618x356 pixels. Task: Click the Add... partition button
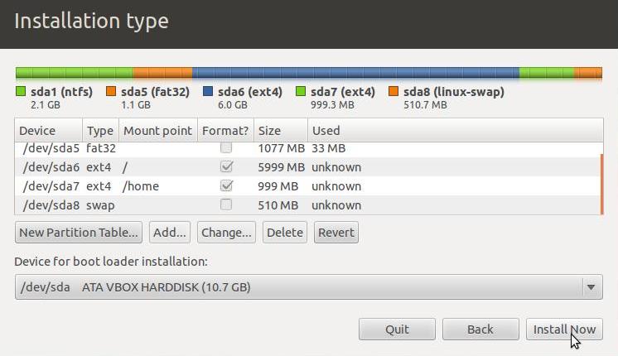(170, 233)
